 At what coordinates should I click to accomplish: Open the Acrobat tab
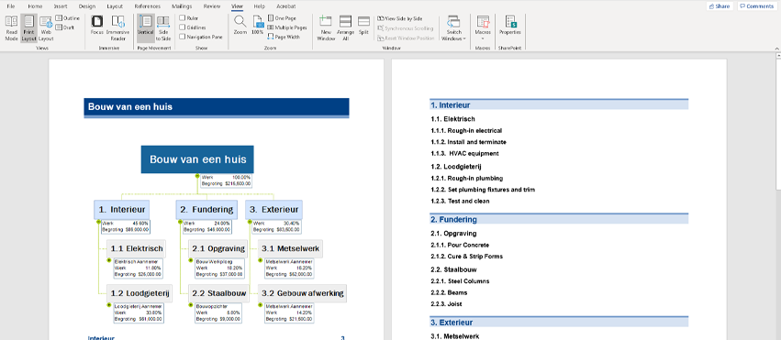286,6
